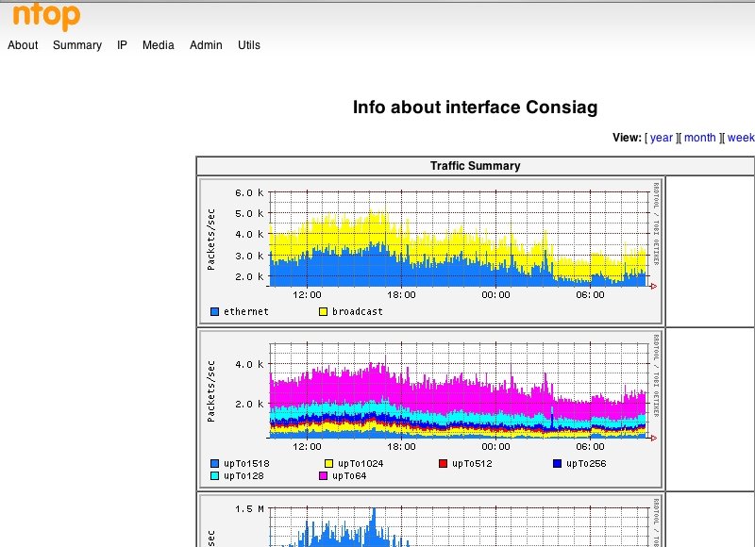Click the ntop logo
The height and width of the screenshot is (547, 755).
point(45,16)
